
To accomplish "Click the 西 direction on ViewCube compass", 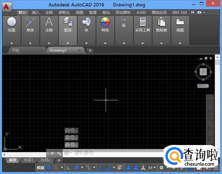I will pyautogui.click(x=196, y=72).
